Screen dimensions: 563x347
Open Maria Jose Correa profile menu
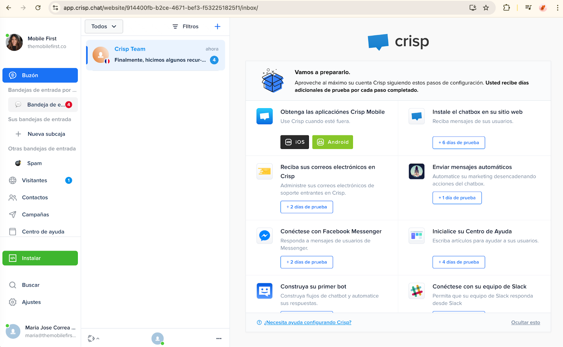click(41, 331)
